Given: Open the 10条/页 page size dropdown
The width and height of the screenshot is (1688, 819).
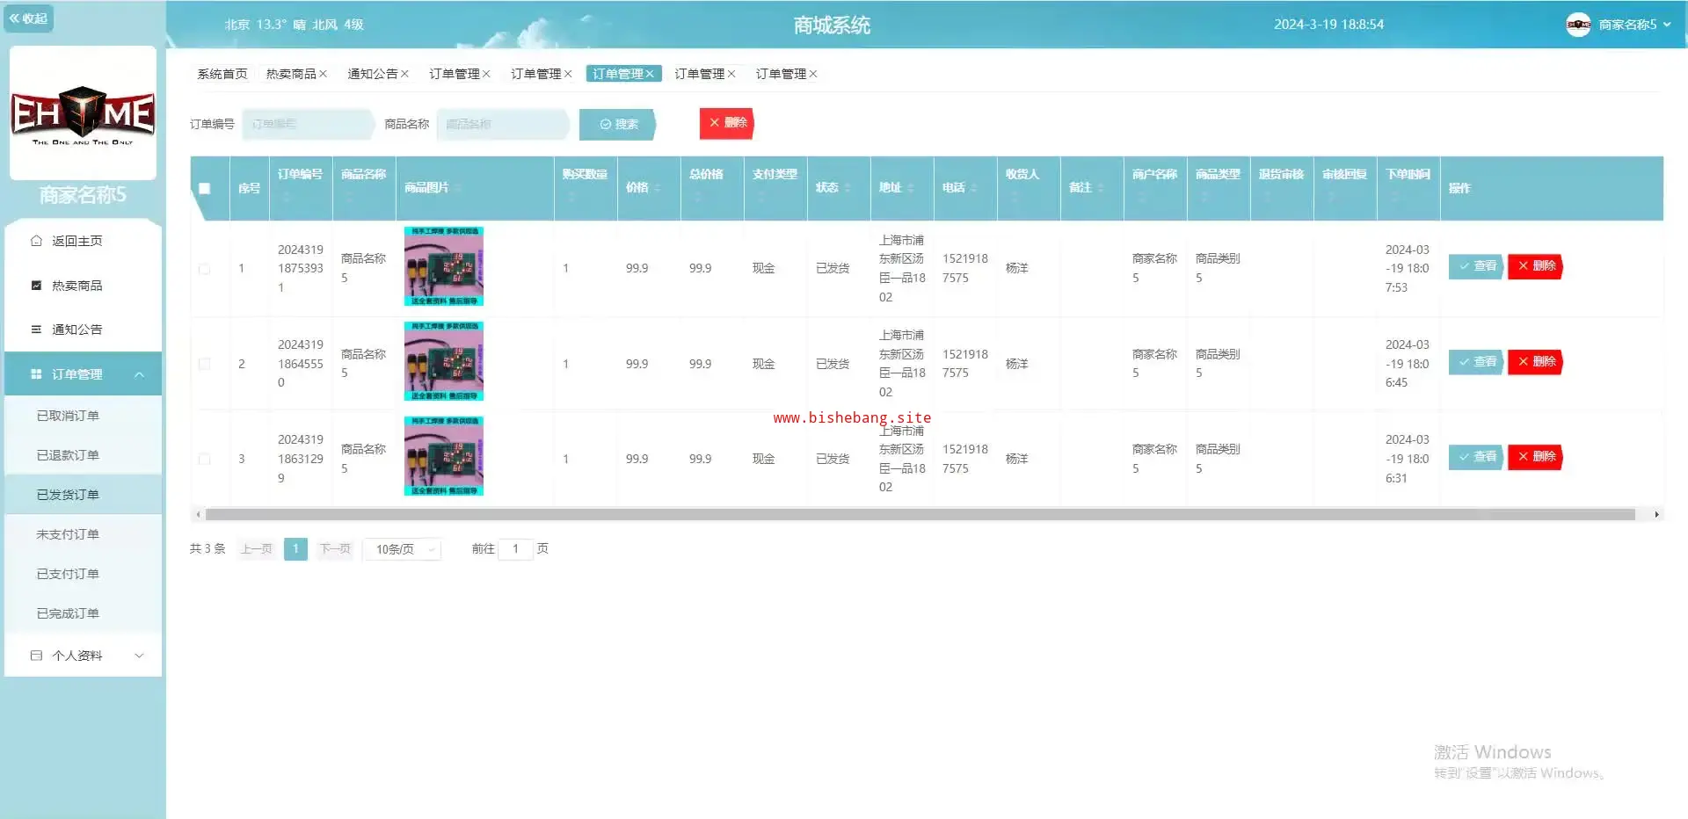Looking at the screenshot, I should tap(403, 549).
